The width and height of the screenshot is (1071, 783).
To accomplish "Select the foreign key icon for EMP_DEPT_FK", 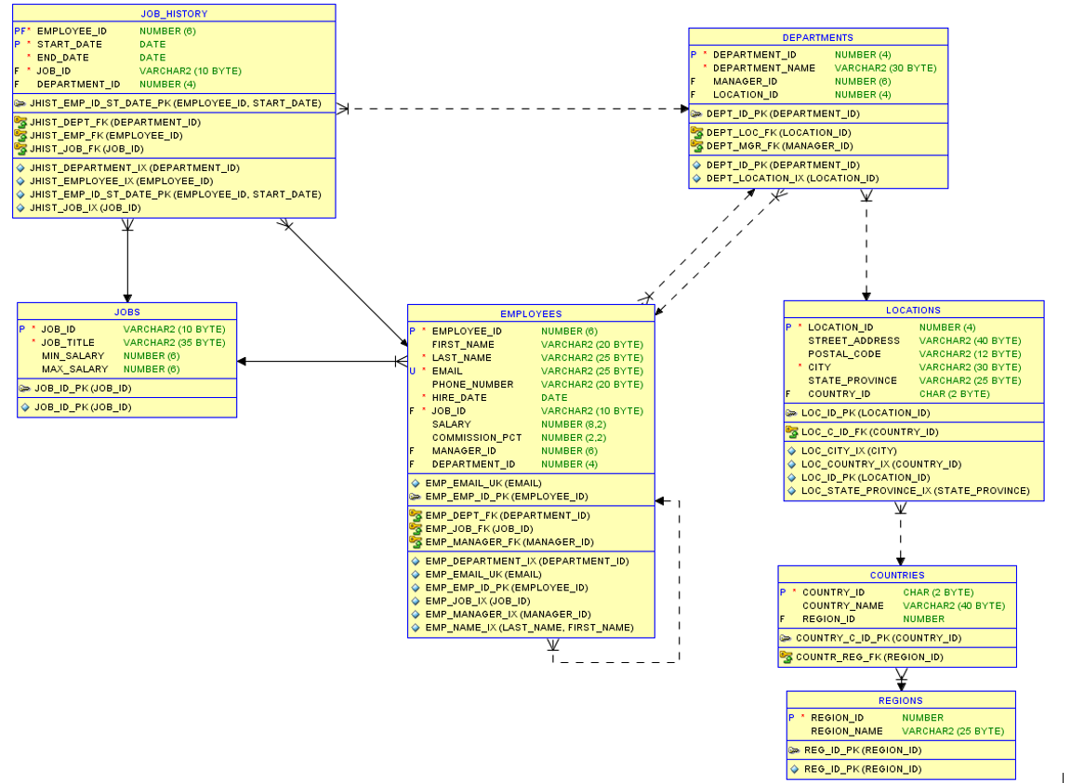I will [x=416, y=515].
